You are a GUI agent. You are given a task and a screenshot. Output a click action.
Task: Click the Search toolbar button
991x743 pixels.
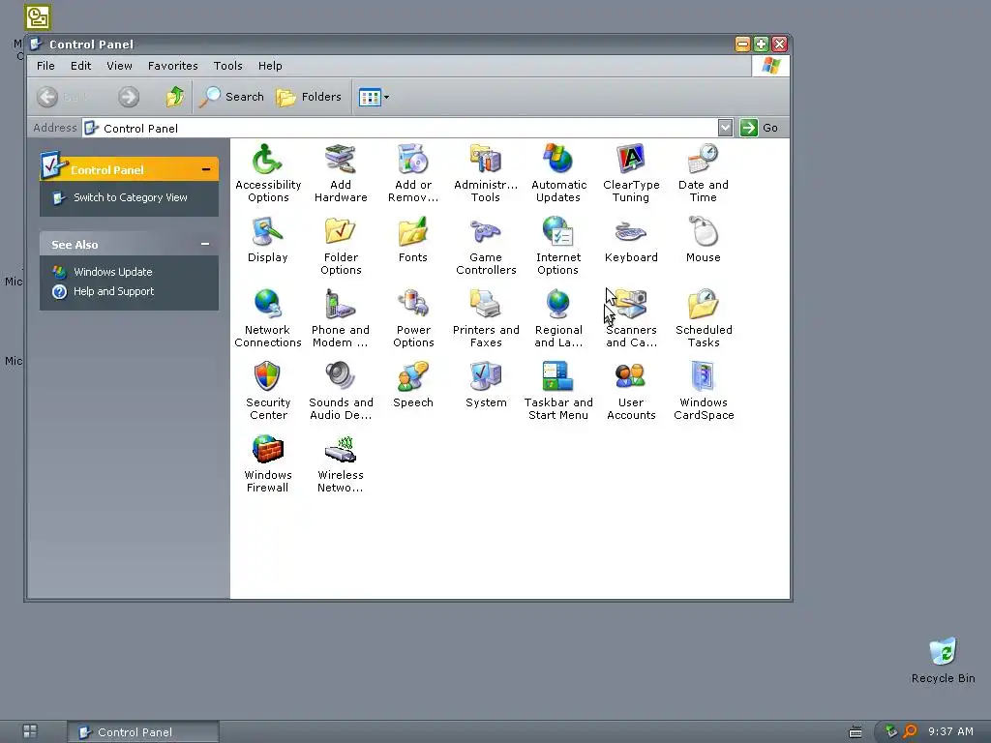(231, 97)
